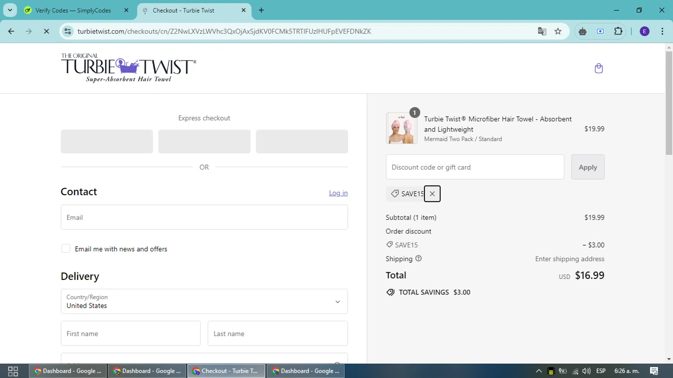The image size is (673, 378).
Task: Open the Extensions puzzle icon
Action: [x=618, y=31]
